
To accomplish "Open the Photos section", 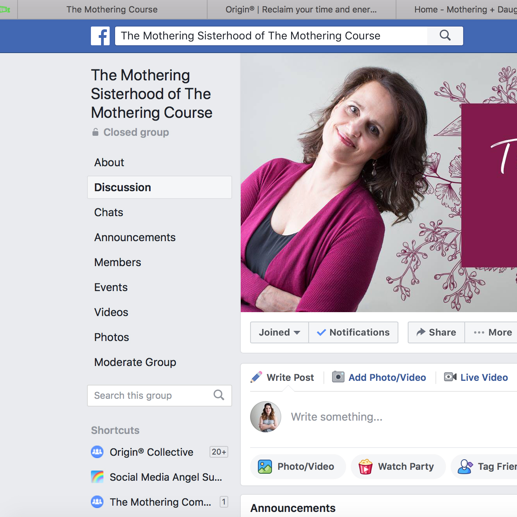I will [x=112, y=337].
